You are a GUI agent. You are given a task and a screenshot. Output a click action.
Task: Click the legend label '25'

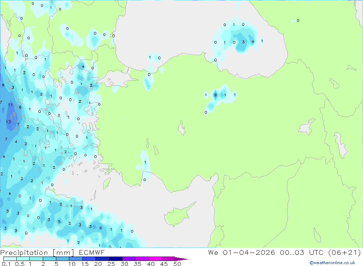point(111,264)
